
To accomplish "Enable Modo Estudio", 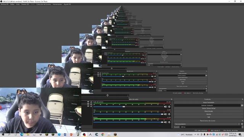I will coord(209,111).
